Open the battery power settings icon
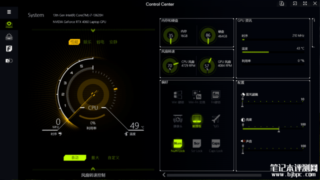This screenshot has width=320, height=180. 9,60
